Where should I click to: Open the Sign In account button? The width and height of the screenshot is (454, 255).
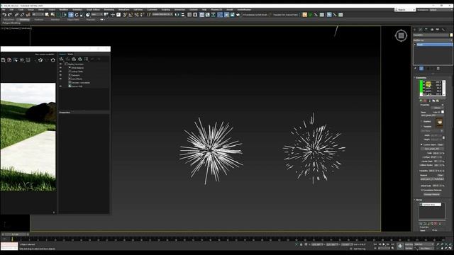pos(405,10)
